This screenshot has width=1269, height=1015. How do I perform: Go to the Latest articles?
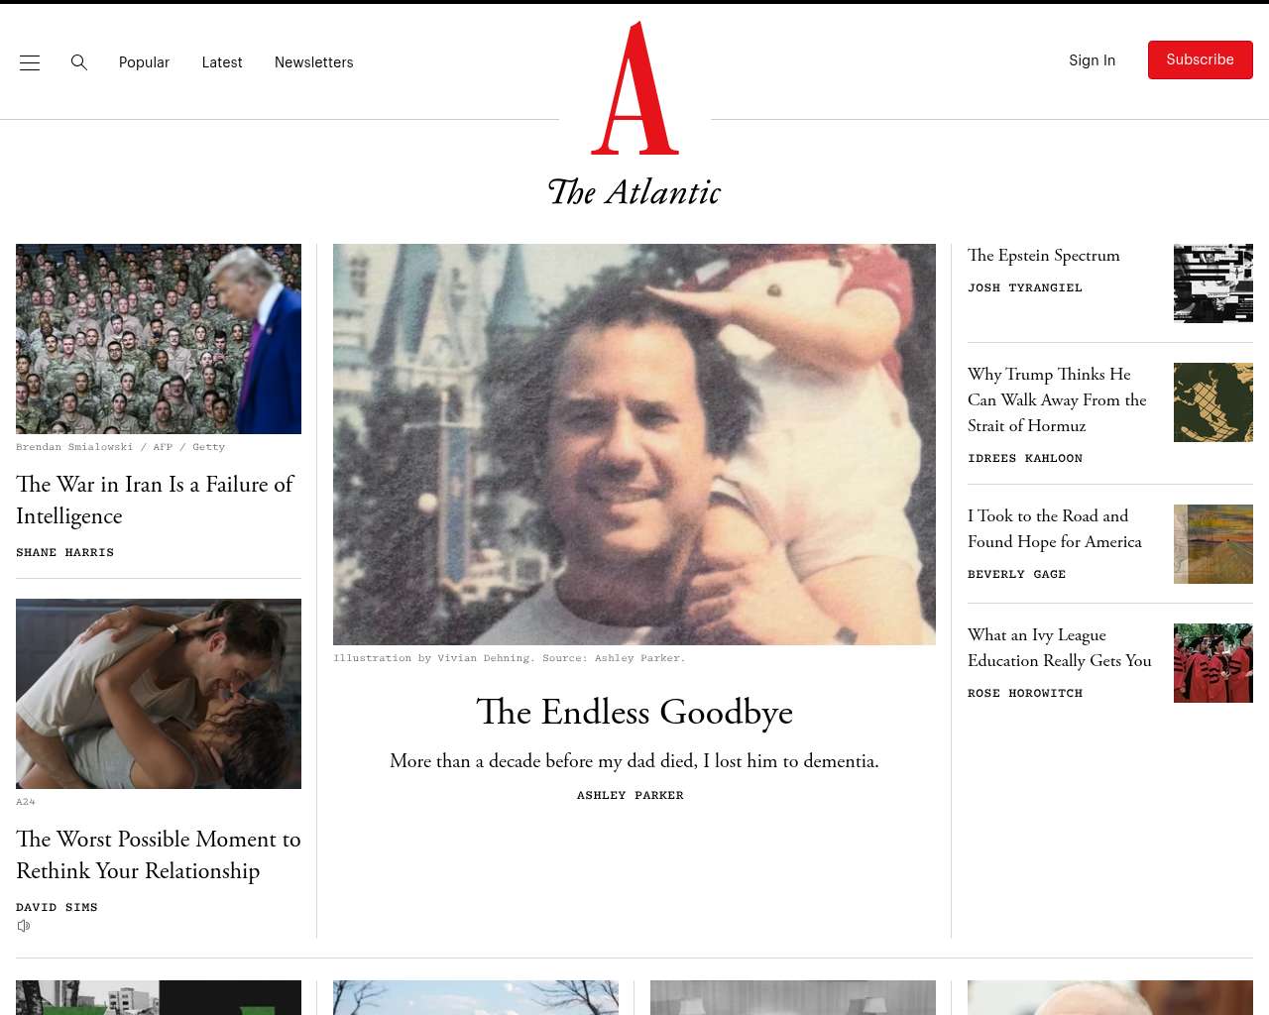point(222,62)
